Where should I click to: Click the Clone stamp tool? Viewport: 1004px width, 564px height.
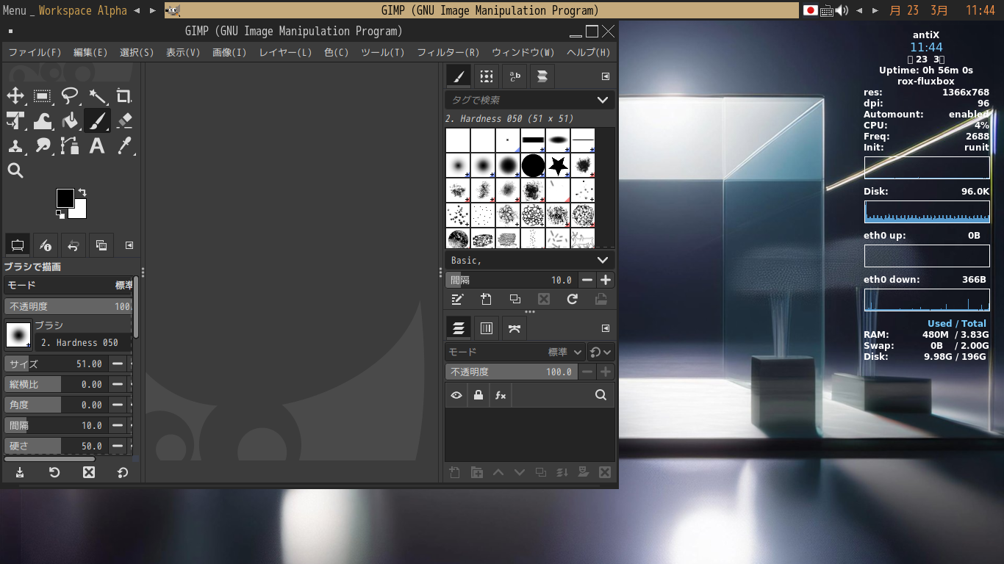pyautogui.click(x=15, y=146)
